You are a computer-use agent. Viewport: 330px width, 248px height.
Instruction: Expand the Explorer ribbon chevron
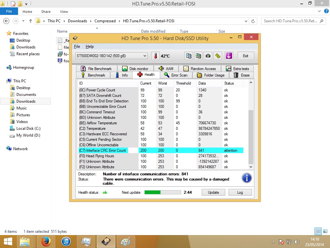[x=319, y=11]
